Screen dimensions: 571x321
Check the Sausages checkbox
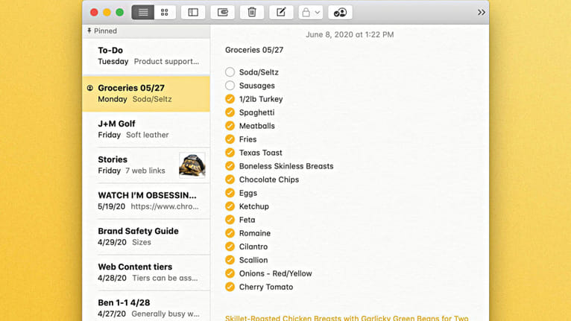click(230, 86)
